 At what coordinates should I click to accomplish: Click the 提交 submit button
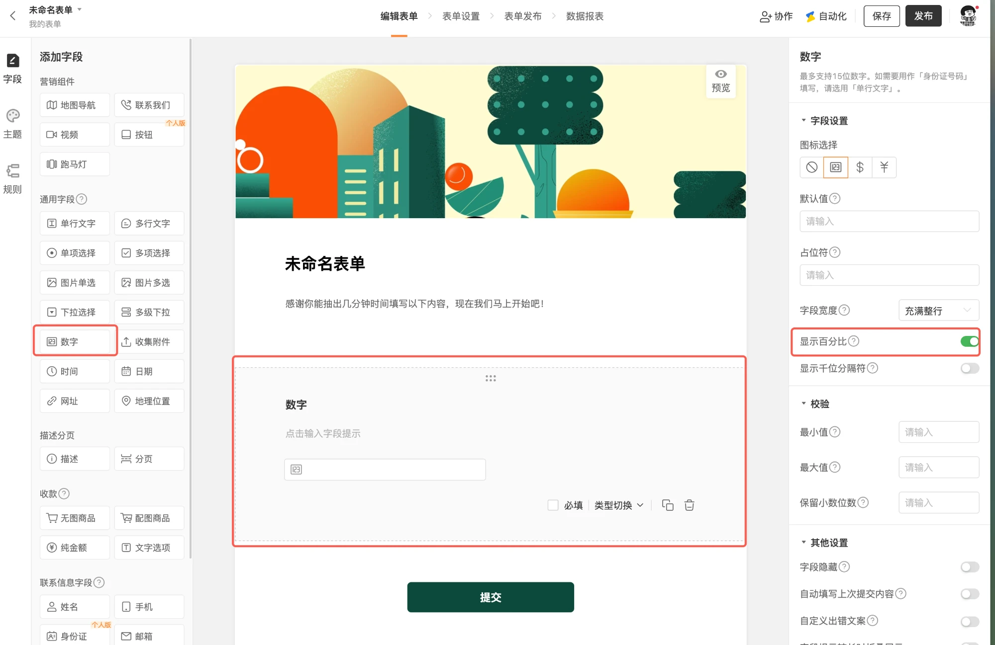pyautogui.click(x=491, y=597)
